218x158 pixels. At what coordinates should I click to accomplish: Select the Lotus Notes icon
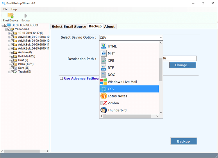tap(103, 96)
